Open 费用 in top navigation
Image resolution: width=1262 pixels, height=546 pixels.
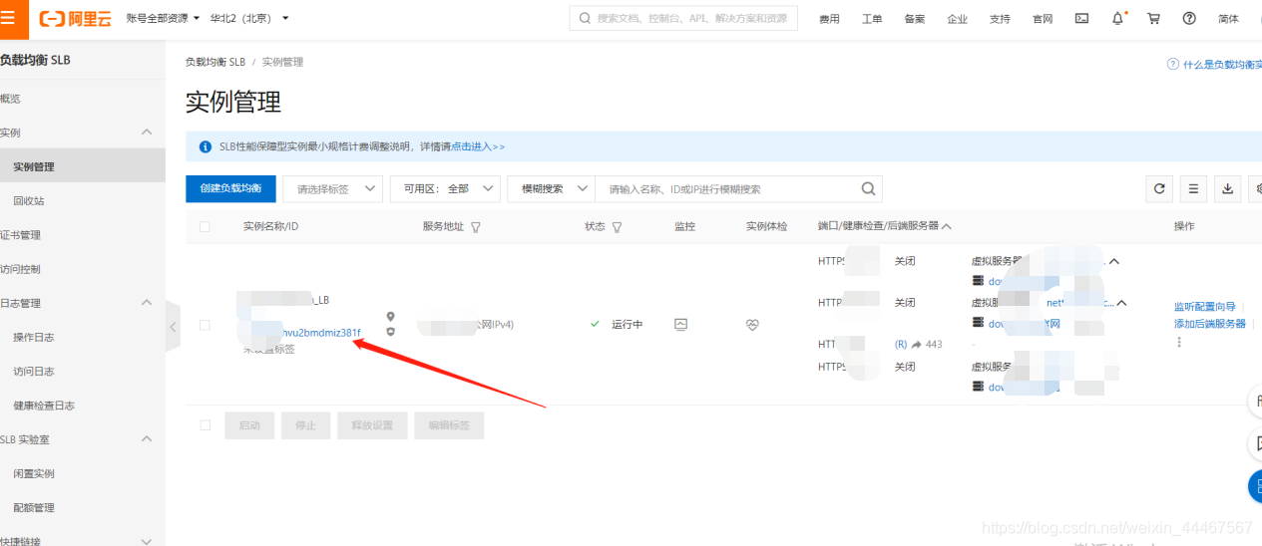(x=829, y=19)
